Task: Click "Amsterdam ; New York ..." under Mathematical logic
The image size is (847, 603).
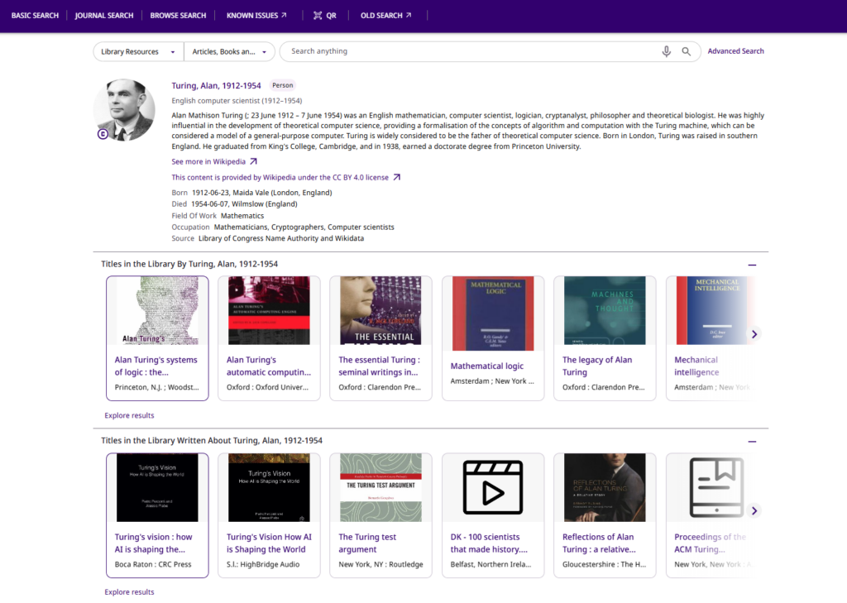Action: point(492,381)
